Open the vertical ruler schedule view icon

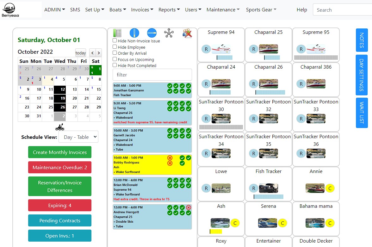[134, 33]
